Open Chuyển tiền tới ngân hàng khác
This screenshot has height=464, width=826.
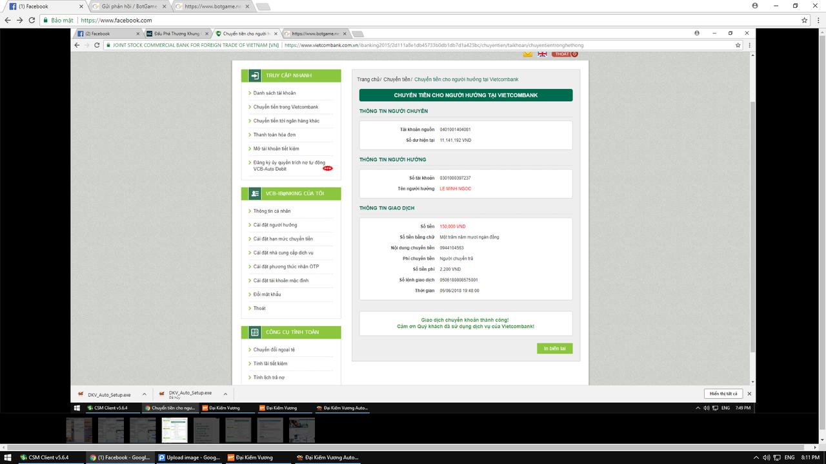click(x=286, y=121)
